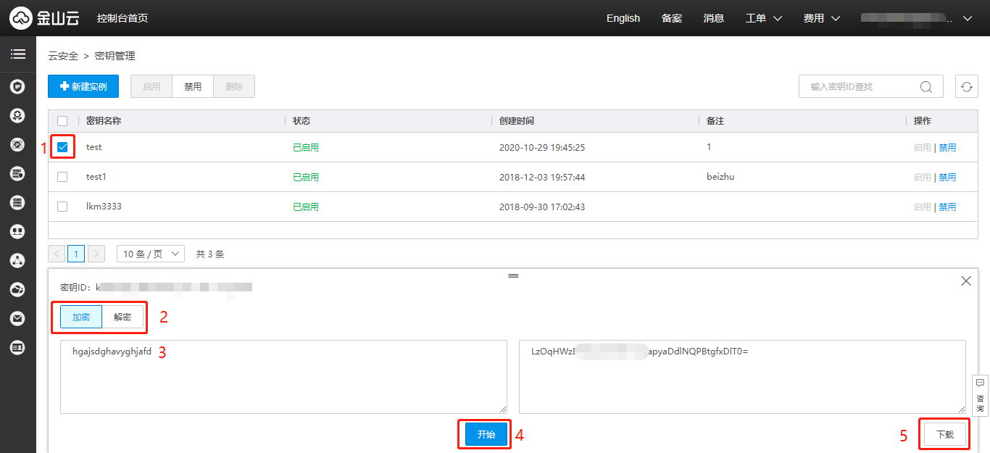Uncheck the checkbox for test key

pos(62,147)
